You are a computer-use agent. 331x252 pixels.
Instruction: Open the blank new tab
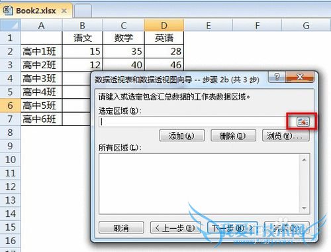(83, 11)
